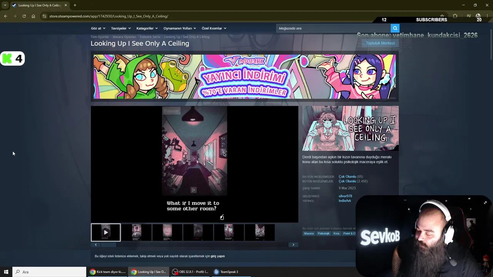Open Chrome three-dot menu
This screenshot has width=493, height=277.
[487, 16]
